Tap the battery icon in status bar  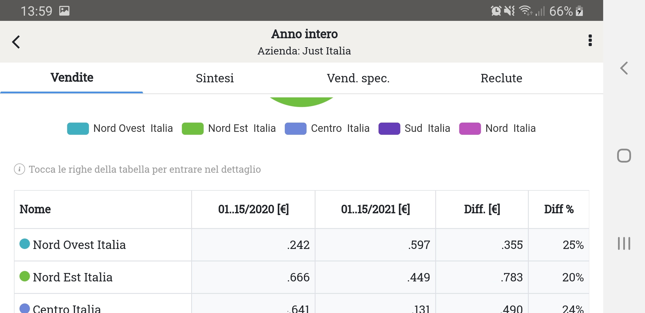click(579, 11)
